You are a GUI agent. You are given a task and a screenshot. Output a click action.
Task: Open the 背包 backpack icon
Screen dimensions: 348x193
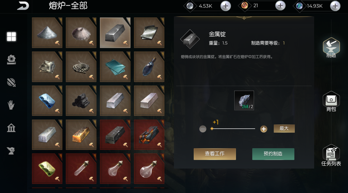[x=331, y=101]
